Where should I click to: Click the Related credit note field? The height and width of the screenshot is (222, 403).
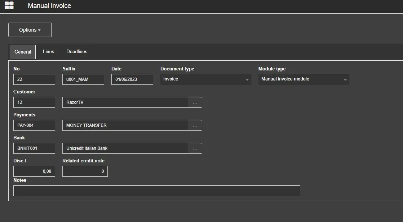[85, 171]
